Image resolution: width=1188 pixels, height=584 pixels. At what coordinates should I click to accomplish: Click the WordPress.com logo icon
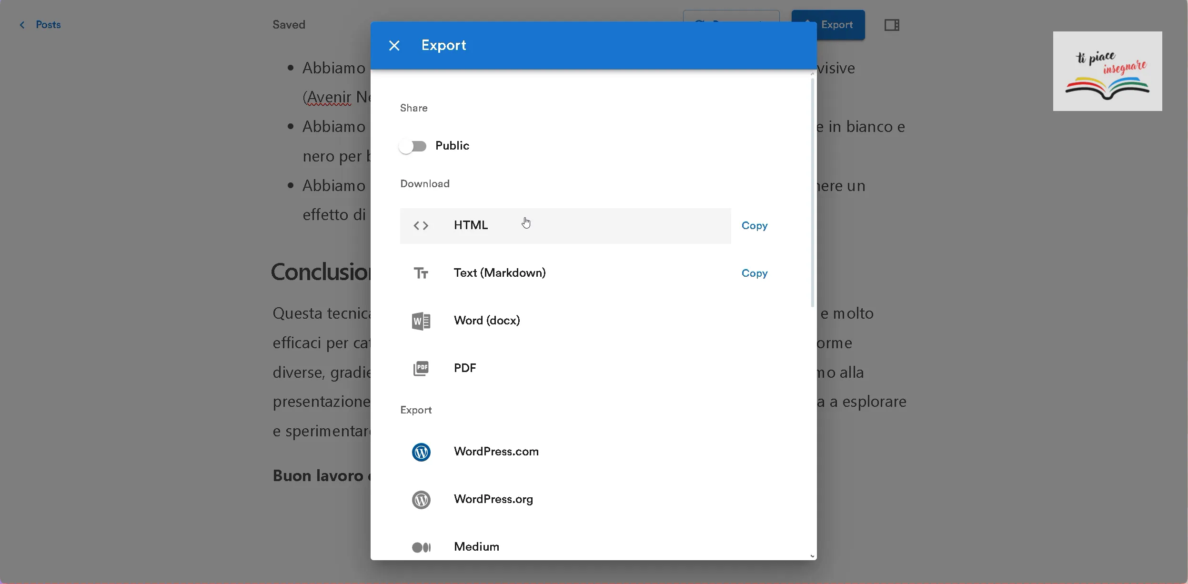click(x=421, y=452)
